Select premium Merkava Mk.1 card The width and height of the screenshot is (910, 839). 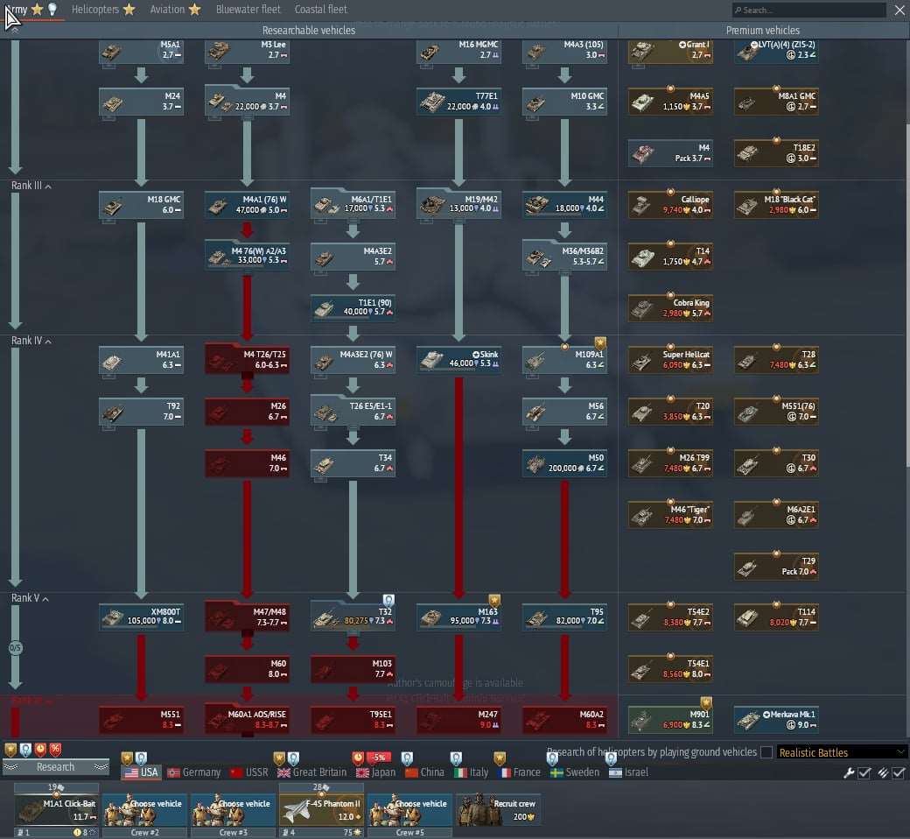[x=776, y=720]
